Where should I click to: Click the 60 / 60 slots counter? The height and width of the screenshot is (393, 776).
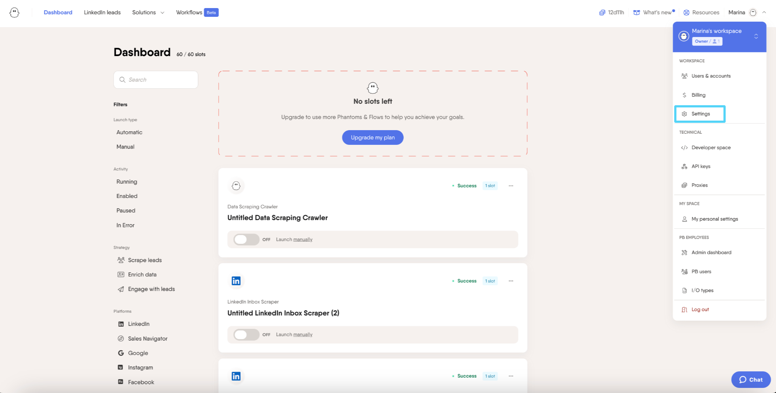191,54
